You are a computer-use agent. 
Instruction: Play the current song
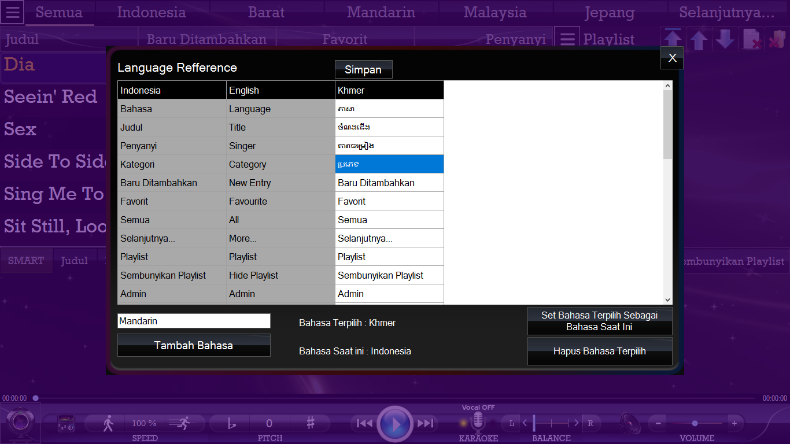click(395, 424)
